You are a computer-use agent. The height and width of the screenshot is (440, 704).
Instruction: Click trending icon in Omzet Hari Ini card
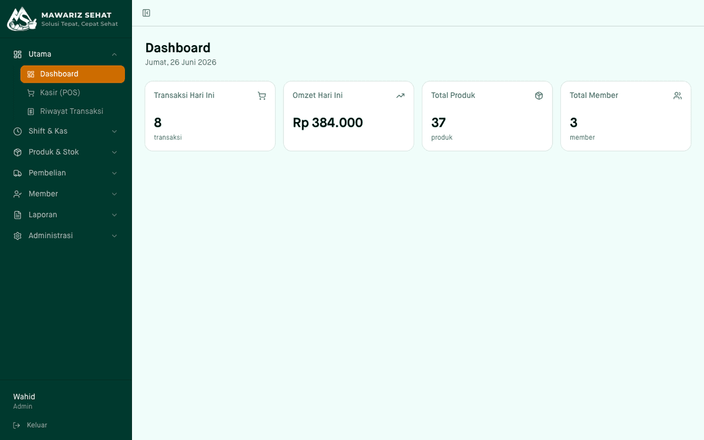400,96
